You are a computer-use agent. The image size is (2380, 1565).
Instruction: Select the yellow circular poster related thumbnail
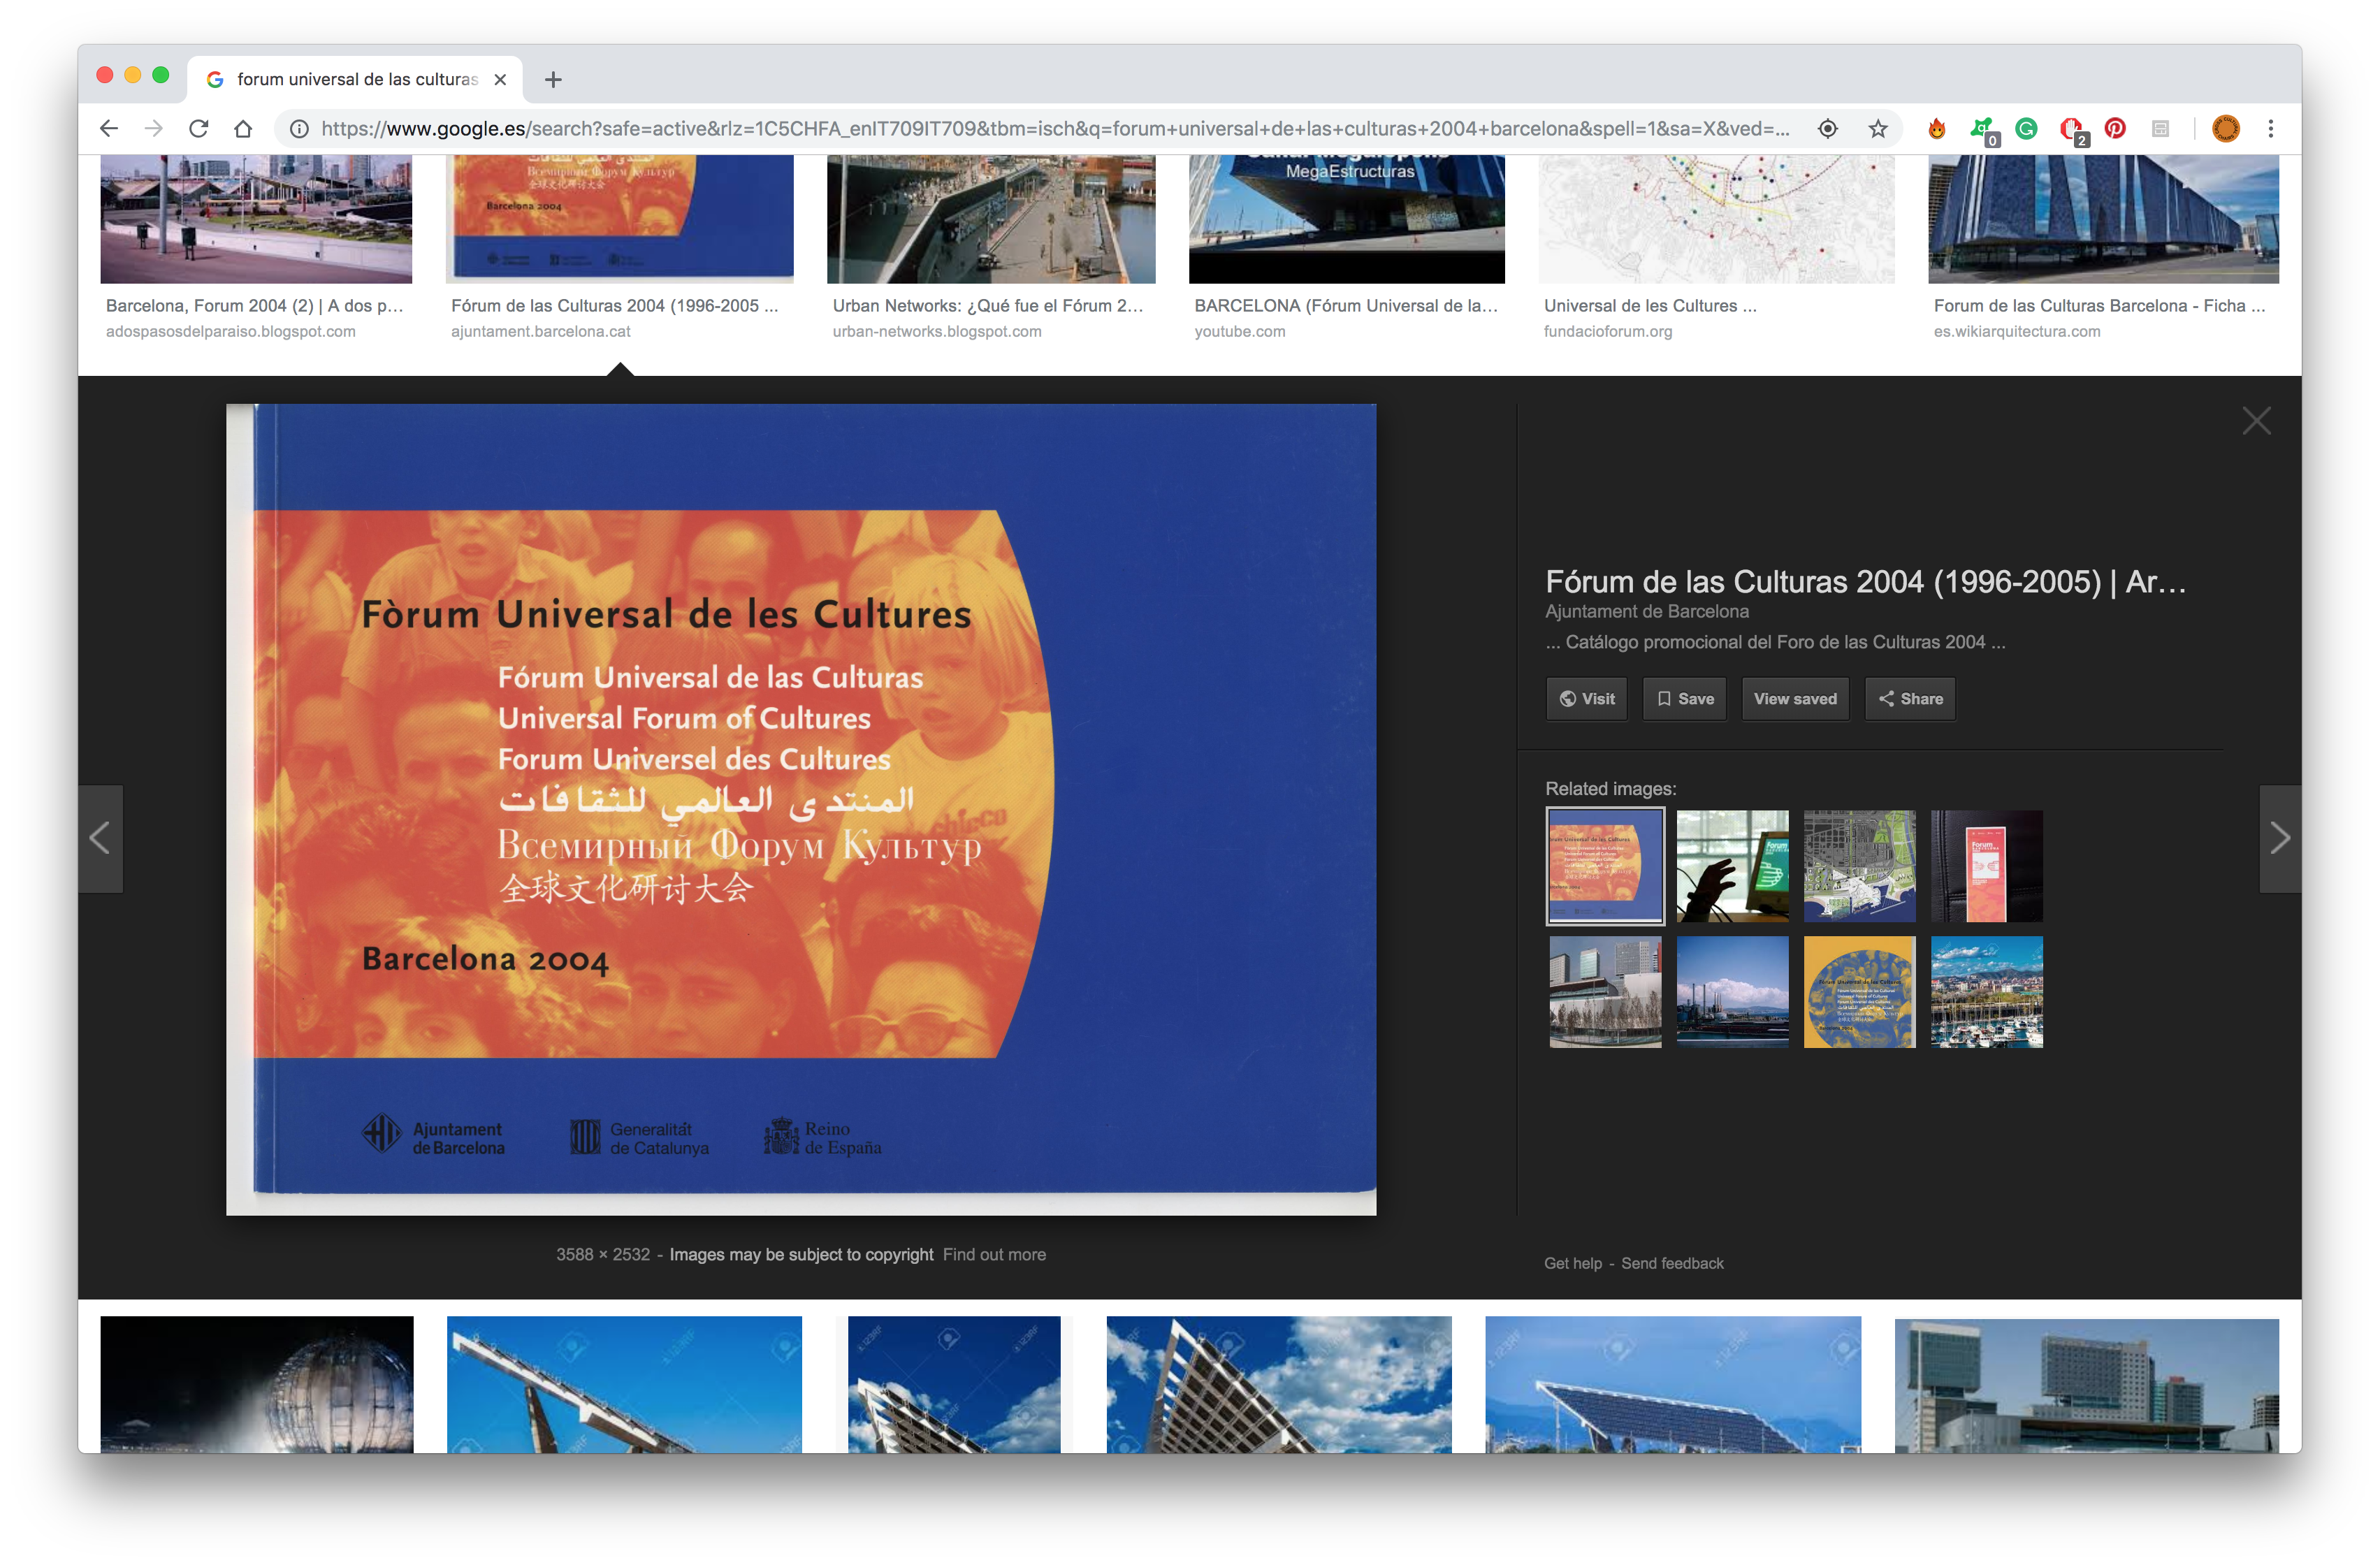[1858, 992]
